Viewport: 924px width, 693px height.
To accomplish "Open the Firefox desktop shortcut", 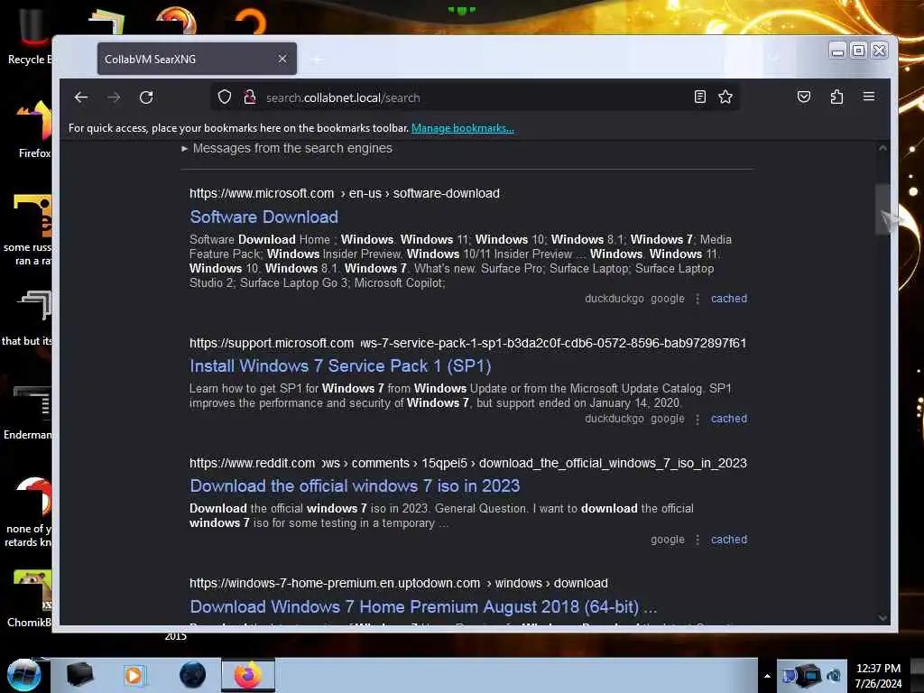I will (x=34, y=130).
